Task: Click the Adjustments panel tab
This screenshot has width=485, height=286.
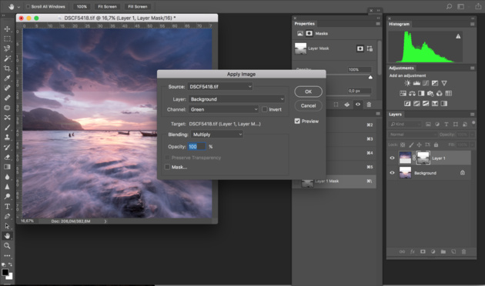Action: point(401,68)
